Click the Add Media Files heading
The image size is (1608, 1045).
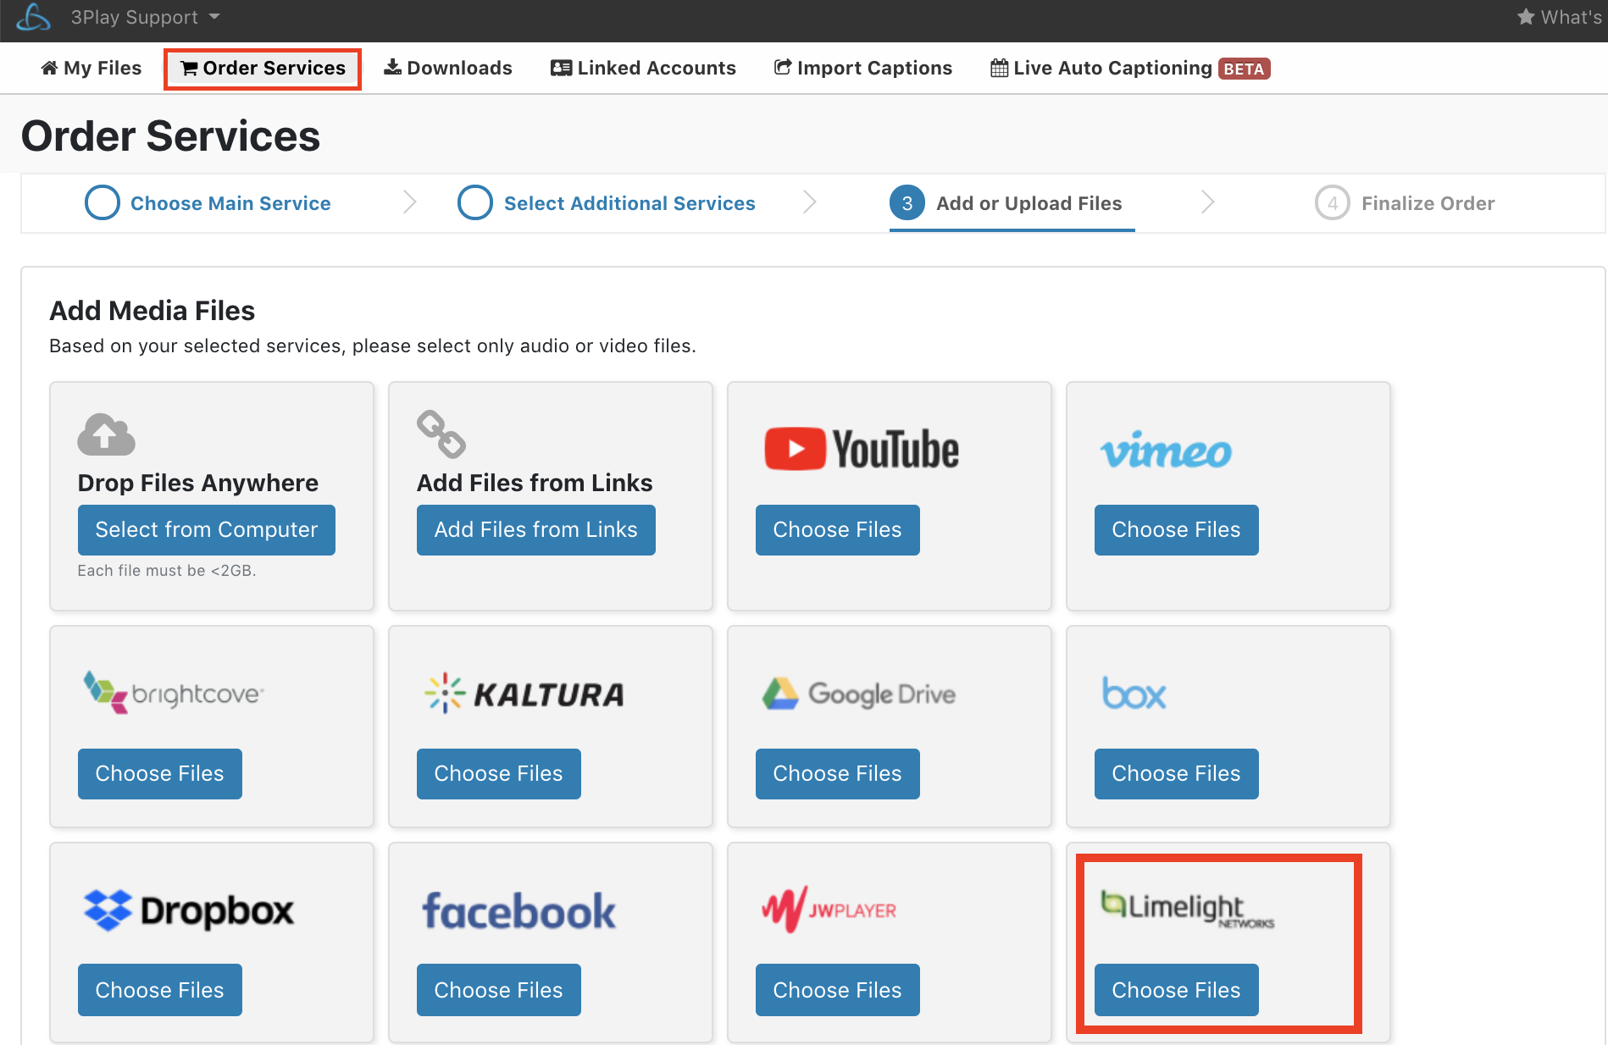click(152, 311)
